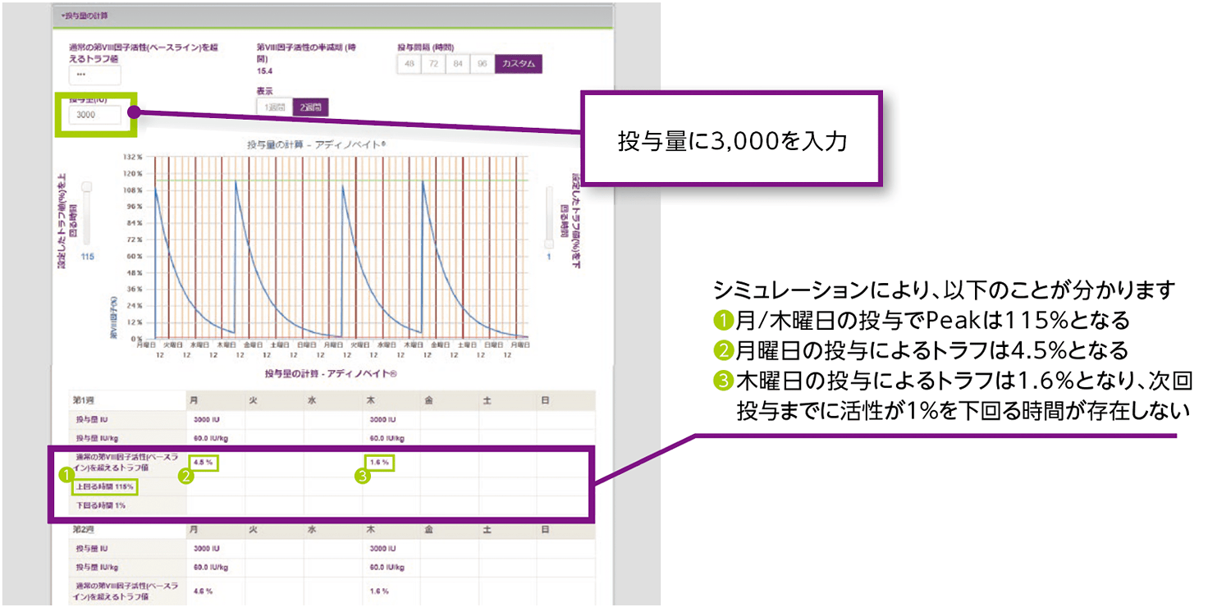
Task: Click the 第1週 Monday trough value 4.5 %
Action: click(x=204, y=463)
